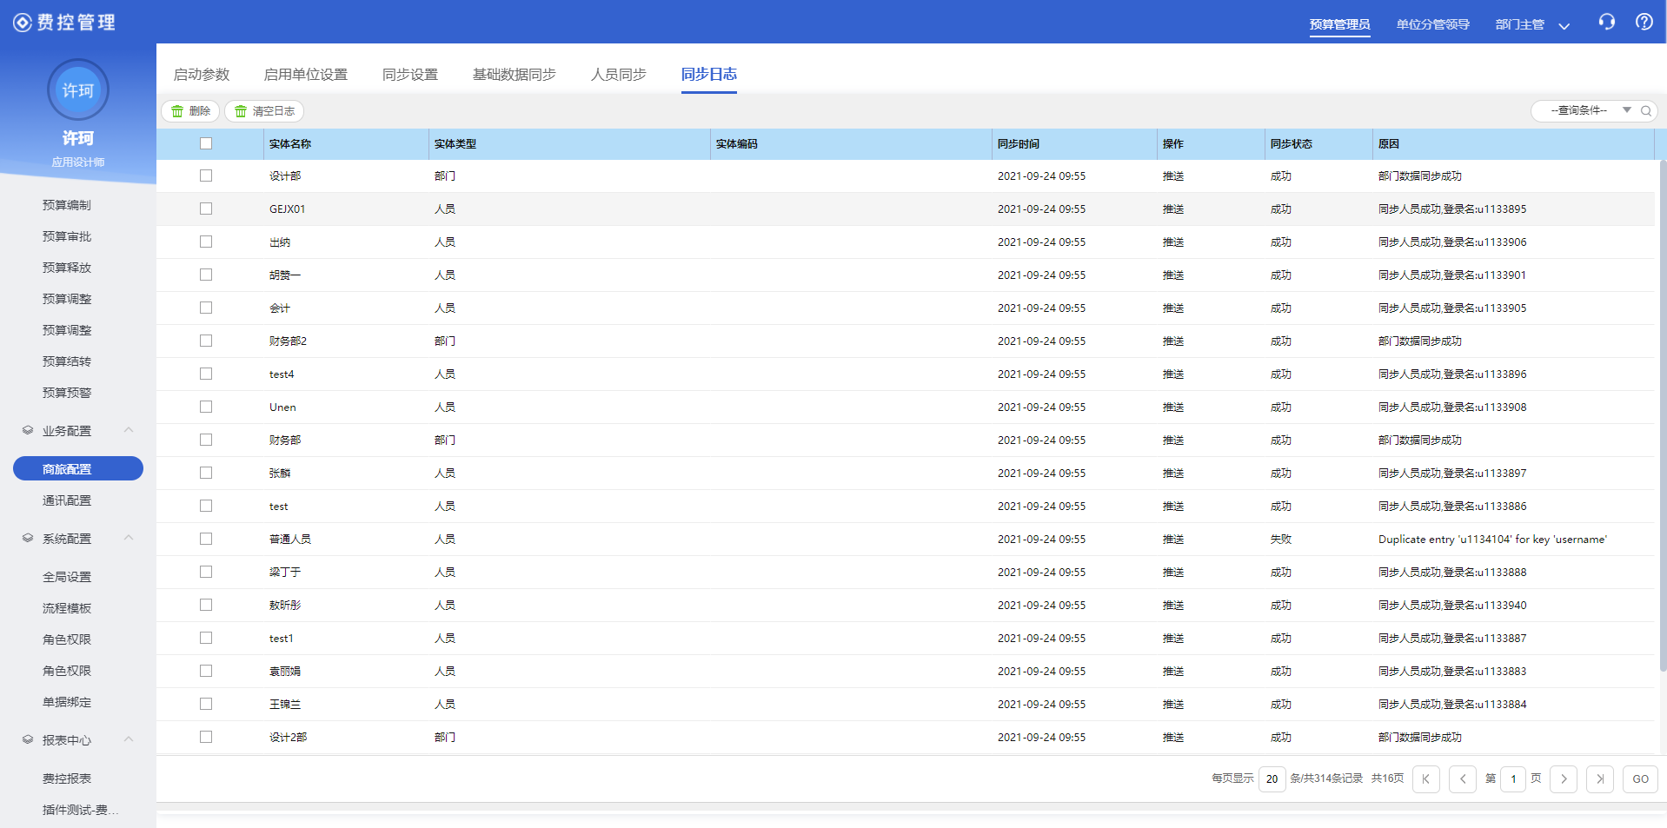The image size is (1667, 828).
Task: Go to first page of results
Action: 1426,778
